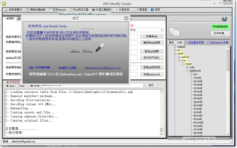Click the log line 'I: Baksmaling...'
Image resolution: width=237 pixels, height=148 pixels.
19,108
